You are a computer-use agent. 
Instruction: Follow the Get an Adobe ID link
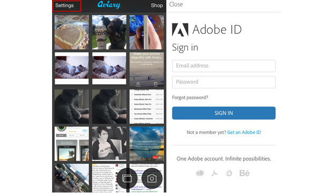(x=244, y=132)
